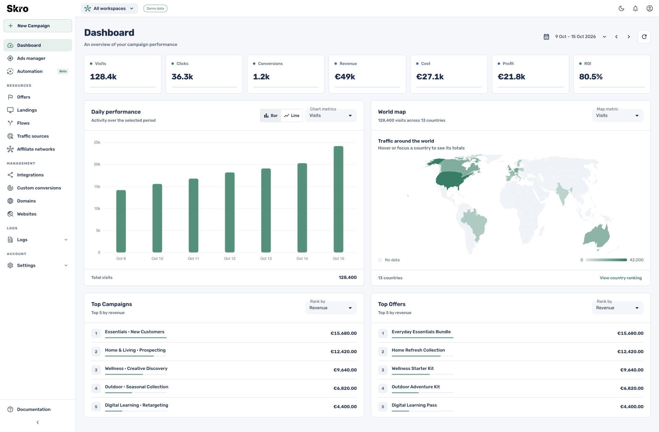Go to previous date range arrow
Image resolution: width=659 pixels, height=432 pixels.
[616, 37]
